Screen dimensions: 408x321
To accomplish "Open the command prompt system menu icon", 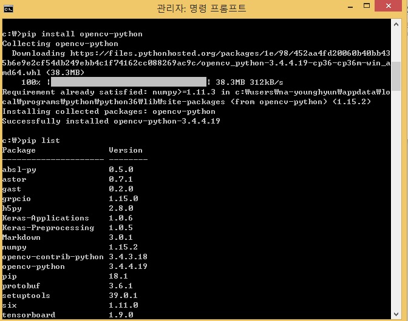I will click(8, 9).
